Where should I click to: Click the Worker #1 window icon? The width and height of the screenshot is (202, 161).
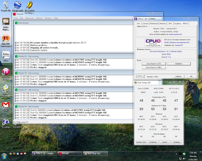(16, 56)
